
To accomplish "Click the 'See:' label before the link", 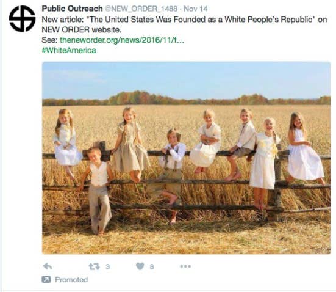I will tap(50, 40).
